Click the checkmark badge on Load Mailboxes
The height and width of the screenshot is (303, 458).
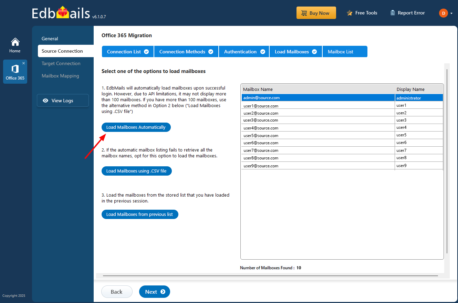tap(314, 51)
